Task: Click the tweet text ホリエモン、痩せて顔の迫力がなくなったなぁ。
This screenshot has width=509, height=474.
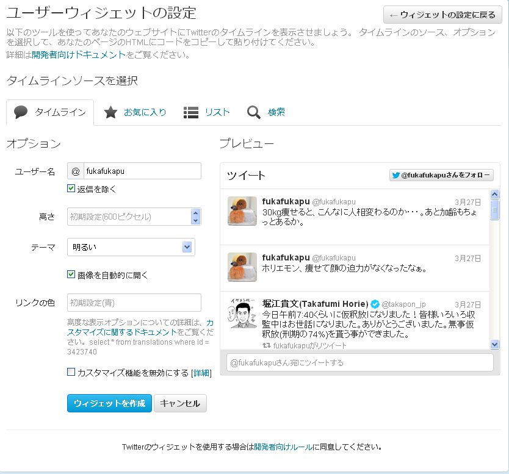Action: point(344,268)
